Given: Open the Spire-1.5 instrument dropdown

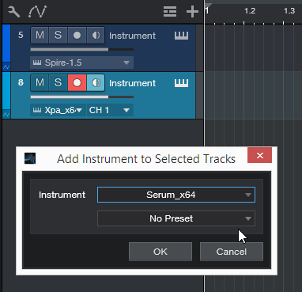Looking at the screenshot, I should point(81,63).
